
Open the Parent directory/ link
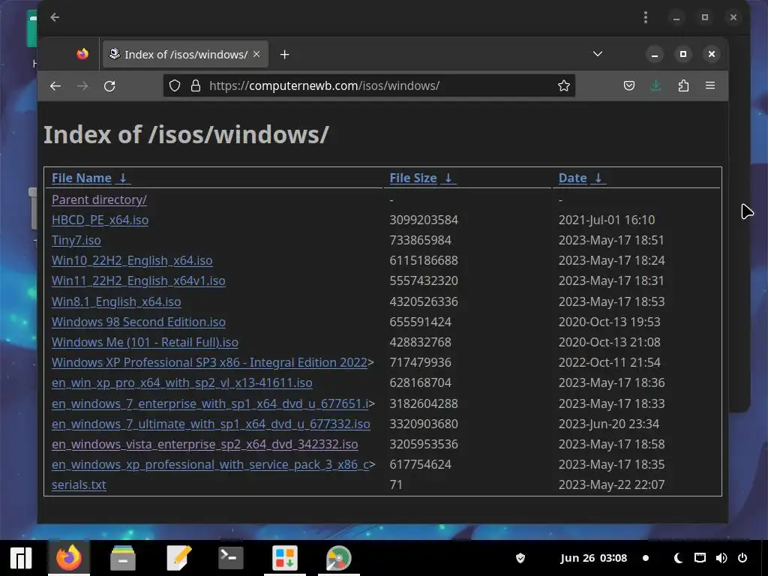click(99, 199)
